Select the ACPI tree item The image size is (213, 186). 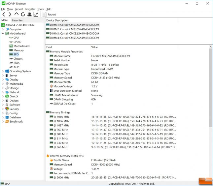(x=14, y=67)
